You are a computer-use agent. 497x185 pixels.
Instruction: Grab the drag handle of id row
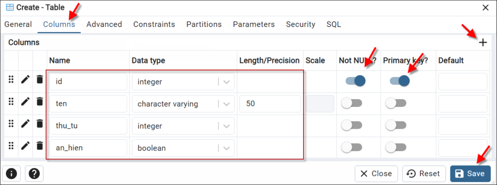pyautogui.click(x=11, y=79)
